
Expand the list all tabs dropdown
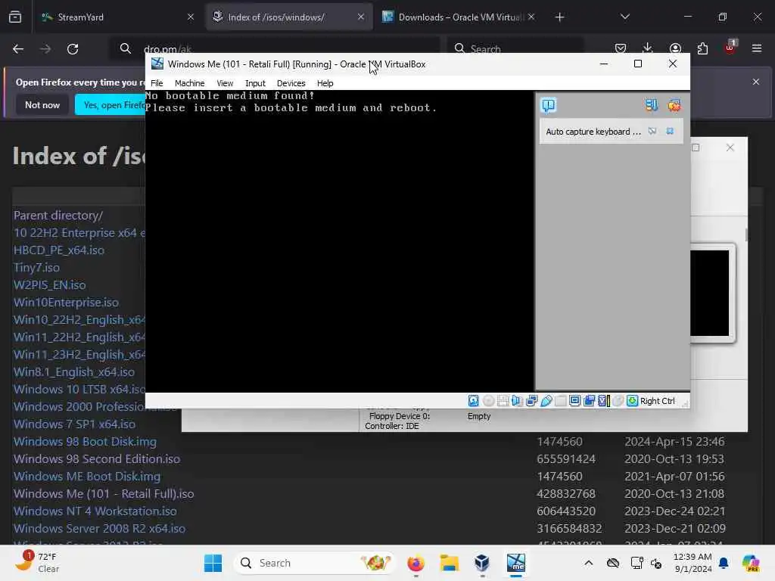pyautogui.click(x=624, y=17)
